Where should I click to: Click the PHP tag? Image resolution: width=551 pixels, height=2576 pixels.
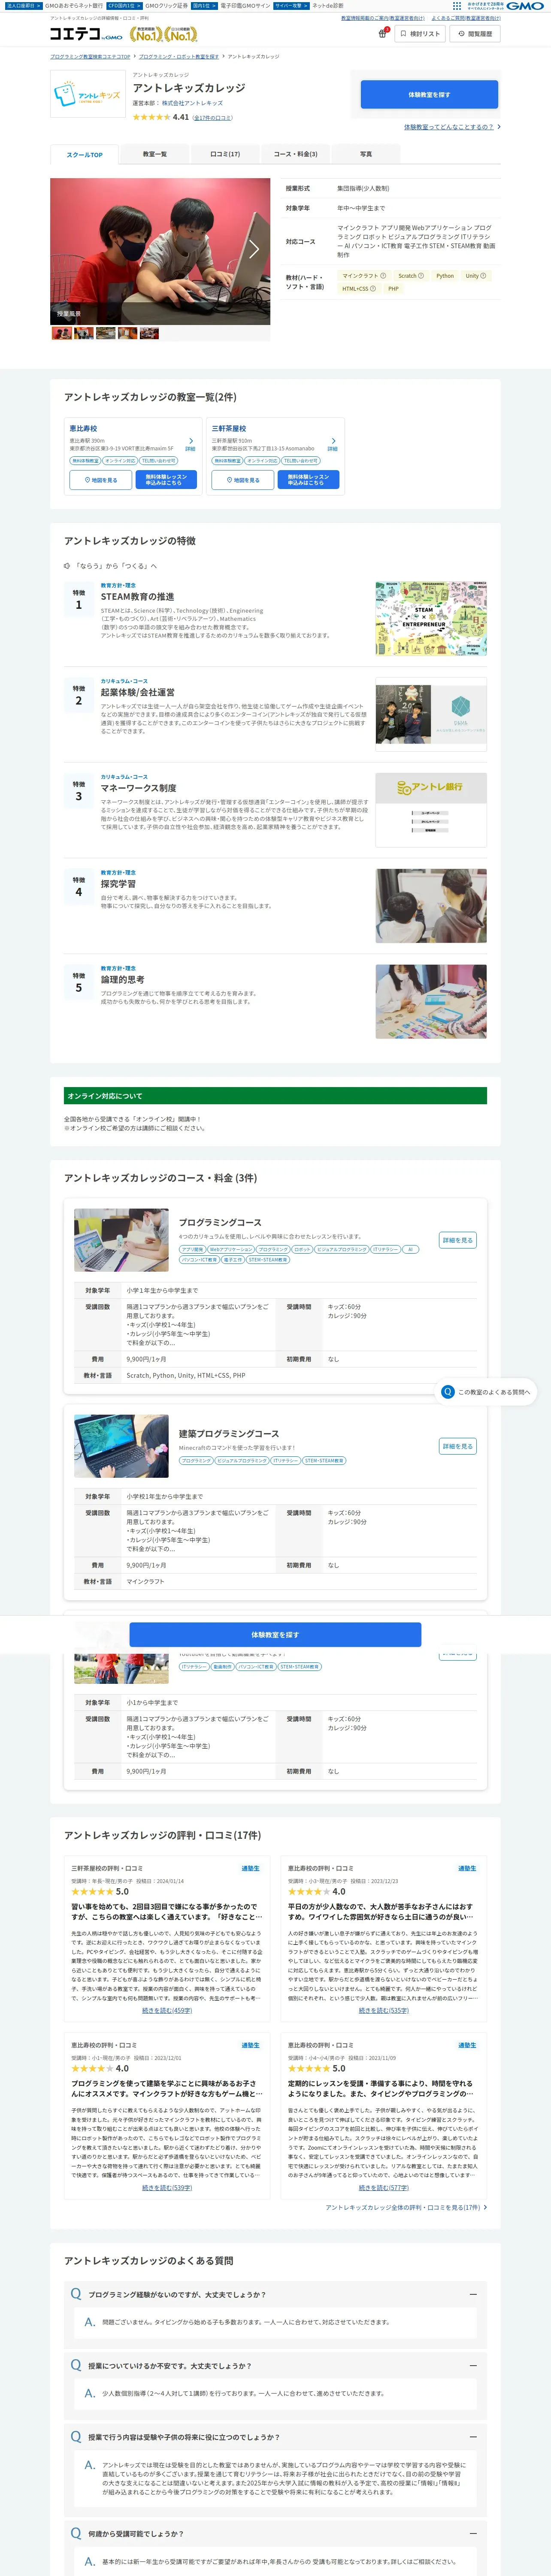coord(393,289)
